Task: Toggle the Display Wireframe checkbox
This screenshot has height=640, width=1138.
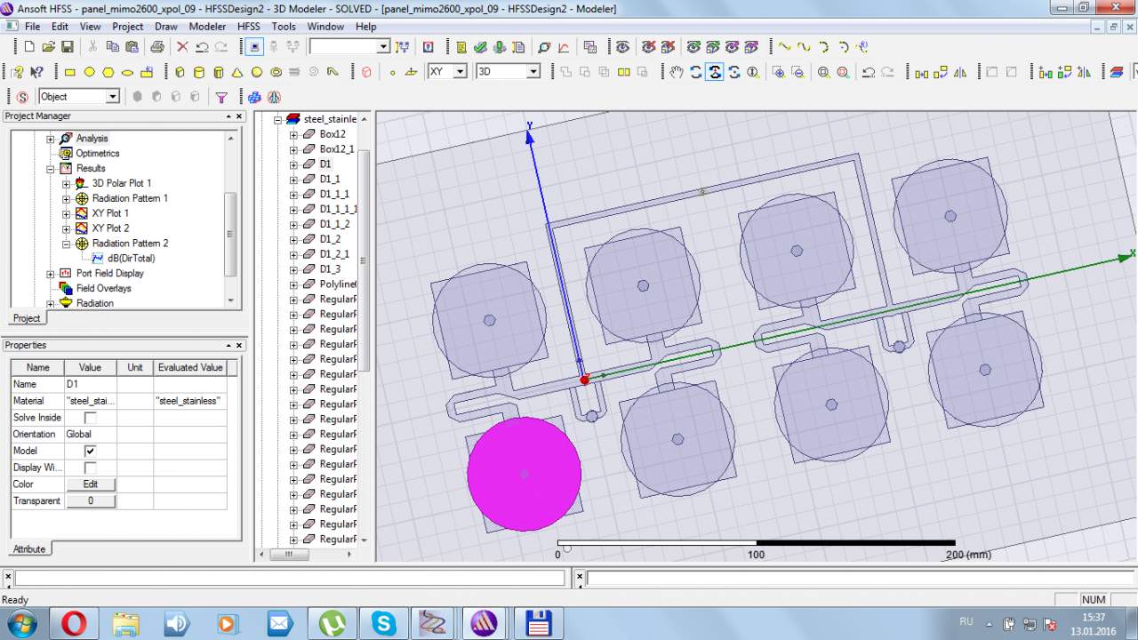Action: (x=90, y=468)
